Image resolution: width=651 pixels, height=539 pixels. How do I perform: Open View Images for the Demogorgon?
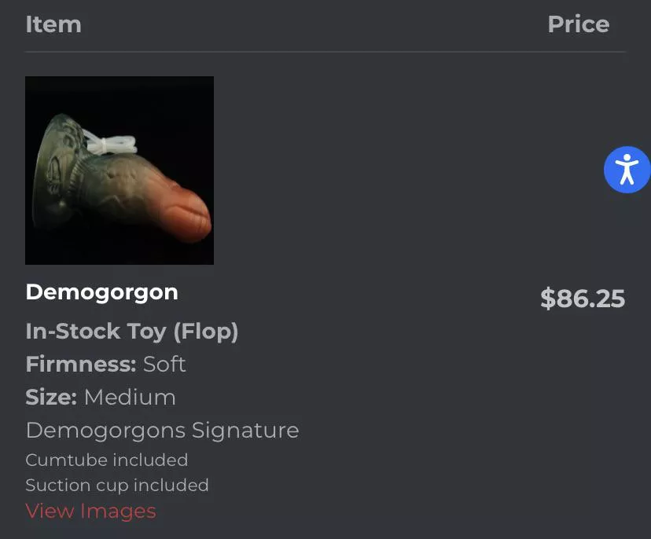coord(90,511)
